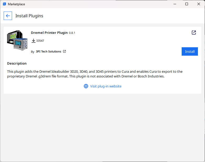The height and width of the screenshot is (162, 205).
Task: Maximize the Marketplace window
Action: [x=187, y=4]
